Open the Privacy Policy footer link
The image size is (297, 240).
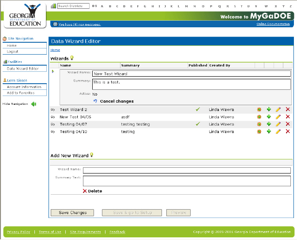click(x=19, y=232)
